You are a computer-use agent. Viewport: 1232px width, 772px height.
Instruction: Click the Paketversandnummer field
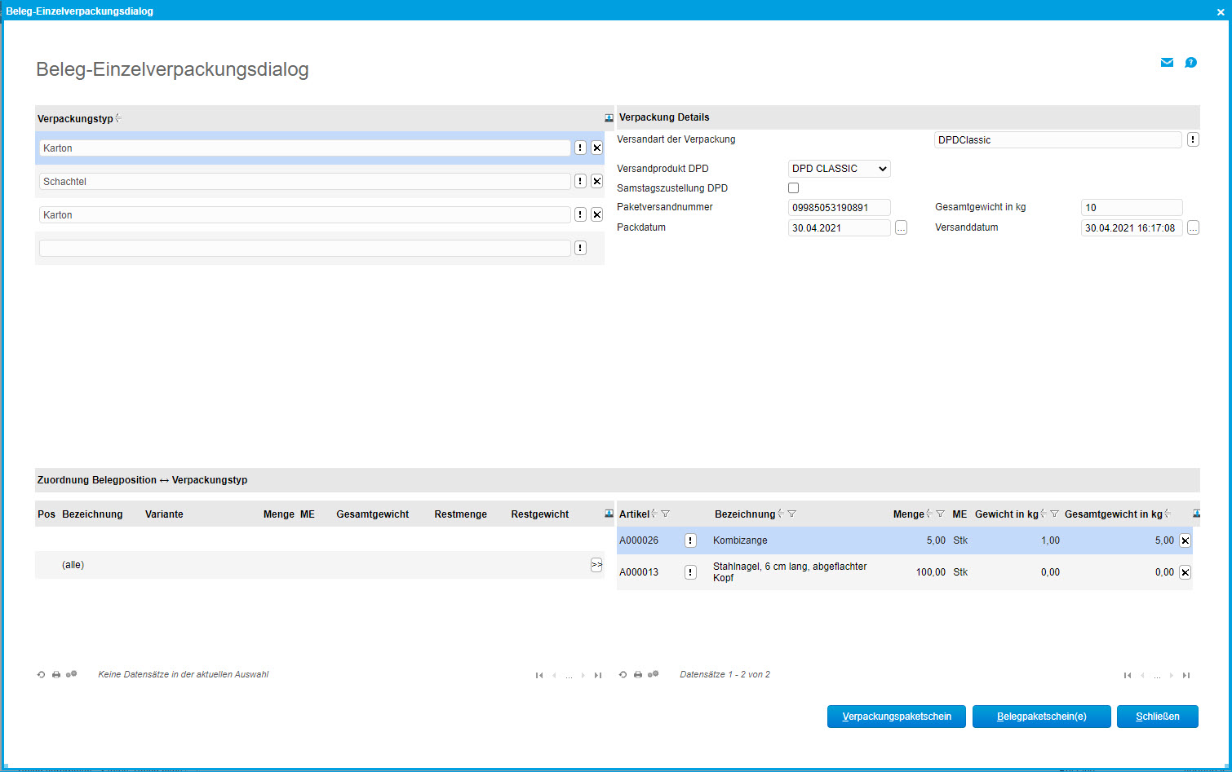coord(839,207)
